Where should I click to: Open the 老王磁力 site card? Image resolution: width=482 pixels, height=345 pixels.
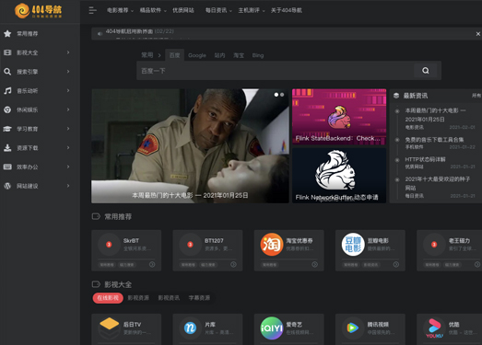pyautogui.click(x=449, y=250)
